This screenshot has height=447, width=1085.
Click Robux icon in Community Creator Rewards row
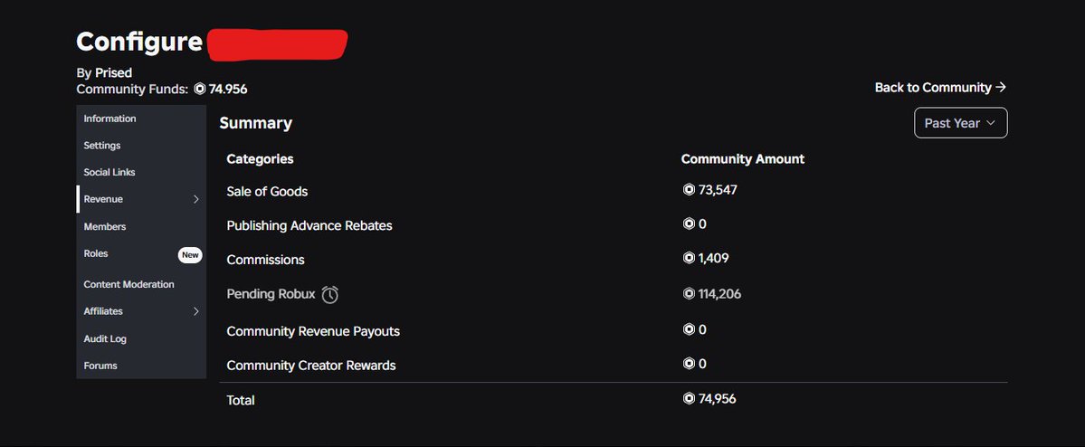689,363
